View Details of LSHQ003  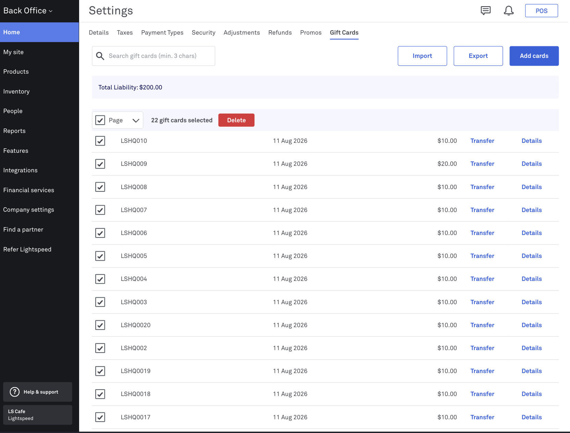pyautogui.click(x=532, y=302)
